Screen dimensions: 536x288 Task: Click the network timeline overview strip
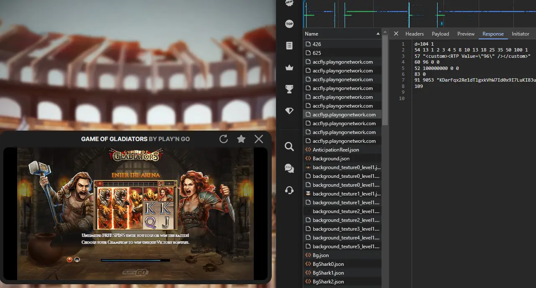[420, 14]
